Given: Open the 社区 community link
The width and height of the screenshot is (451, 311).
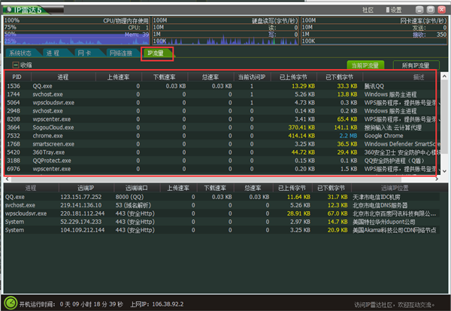Looking at the screenshot, I should 368,11.
